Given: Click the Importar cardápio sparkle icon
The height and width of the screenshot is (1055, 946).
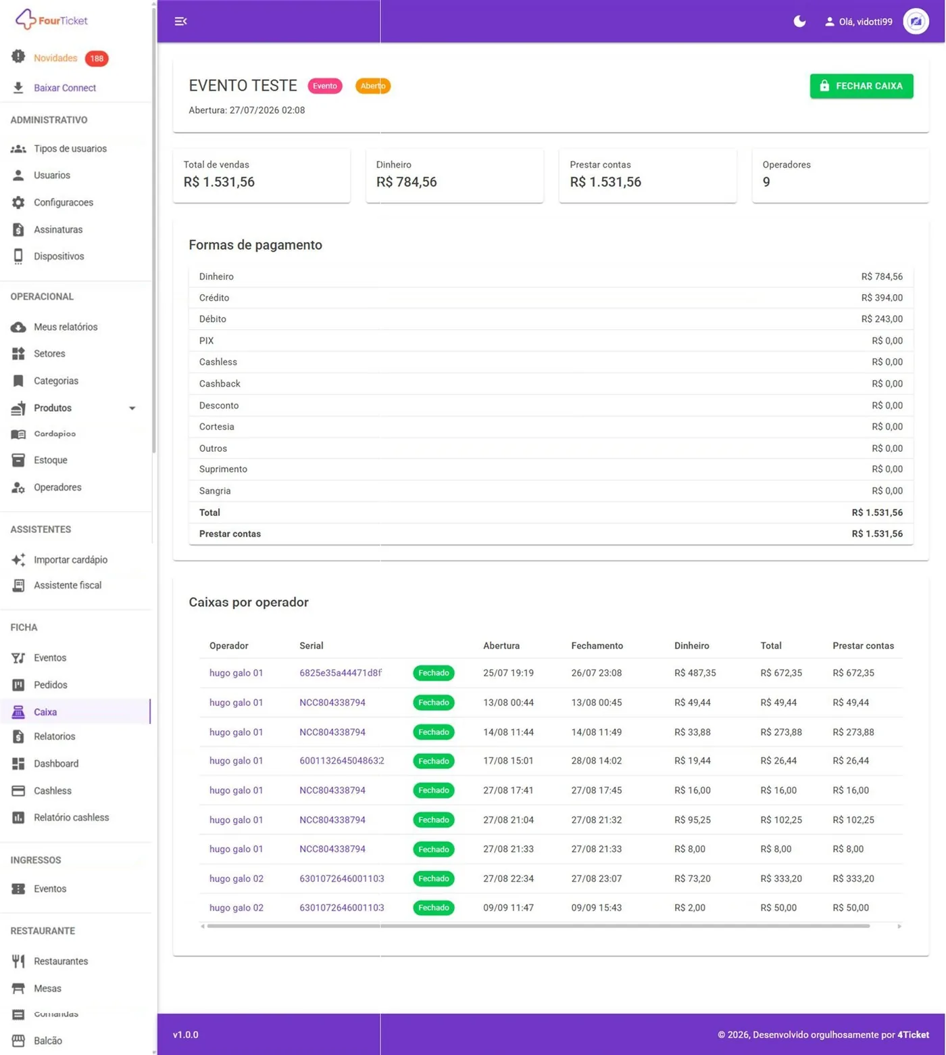Looking at the screenshot, I should click(x=18, y=560).
